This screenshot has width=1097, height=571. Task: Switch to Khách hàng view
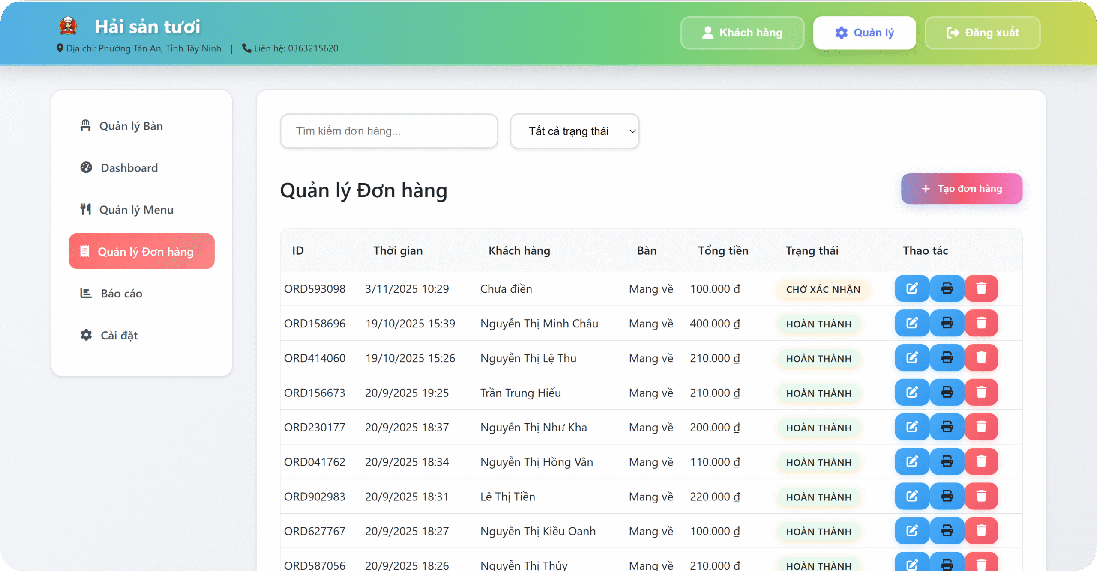[x=742, y=33]
